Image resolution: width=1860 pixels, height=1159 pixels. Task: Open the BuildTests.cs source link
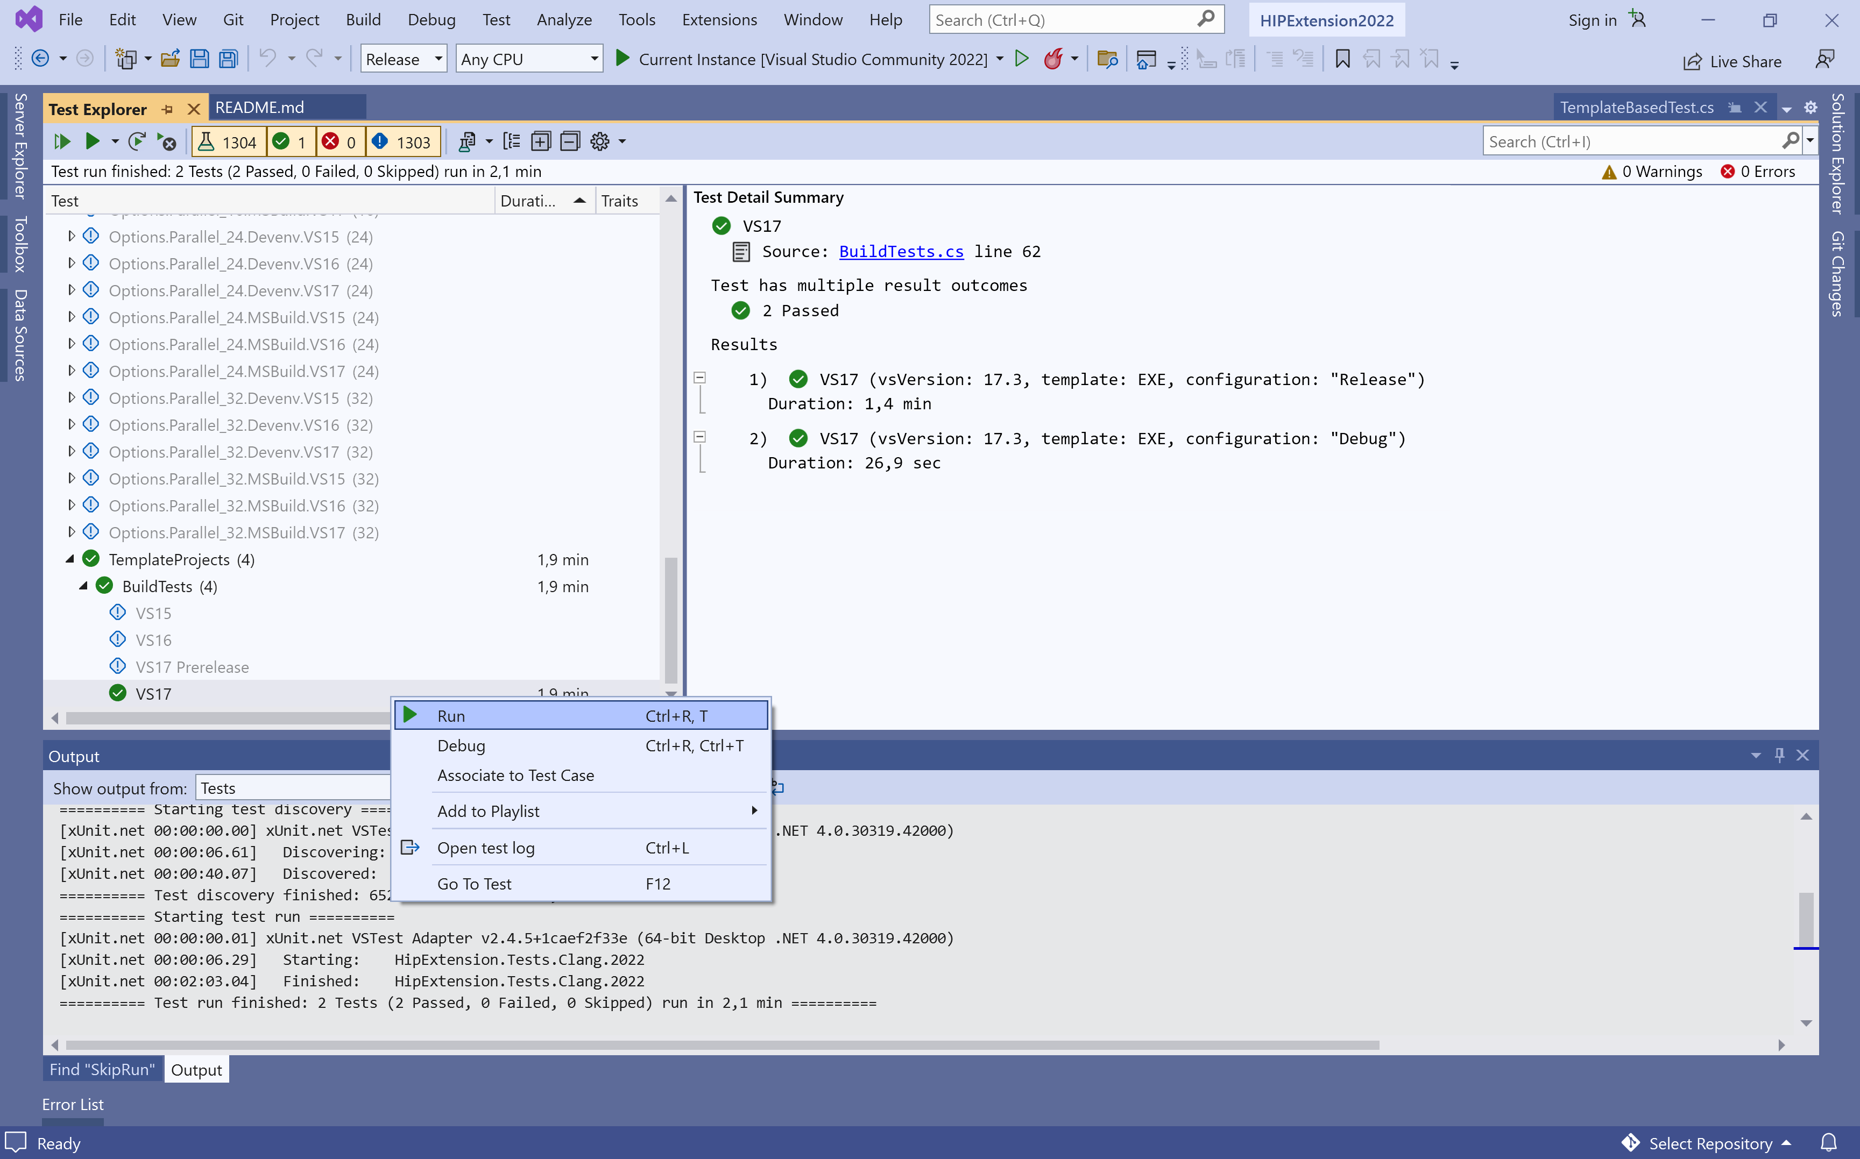click(x=901, y=251)
